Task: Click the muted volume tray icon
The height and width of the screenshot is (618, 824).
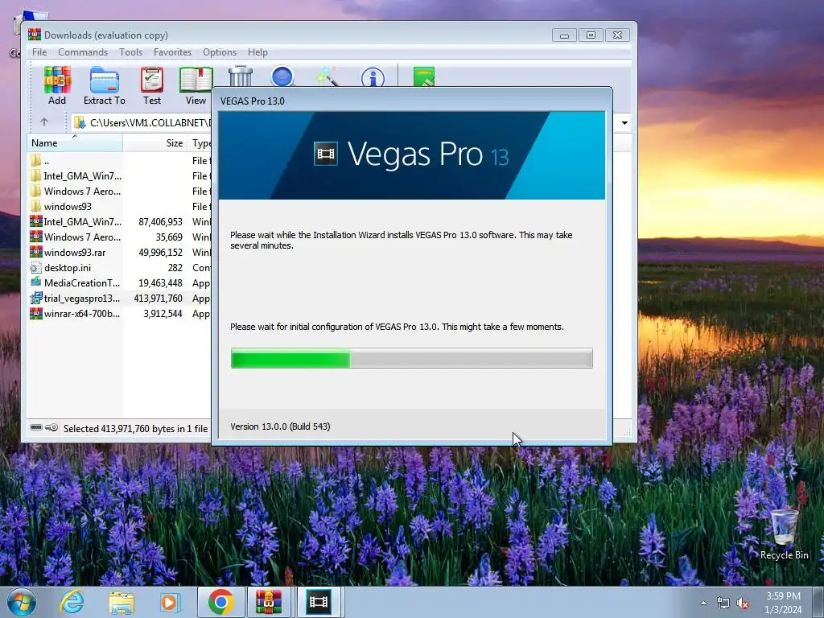Action: (x=743, y=604)
